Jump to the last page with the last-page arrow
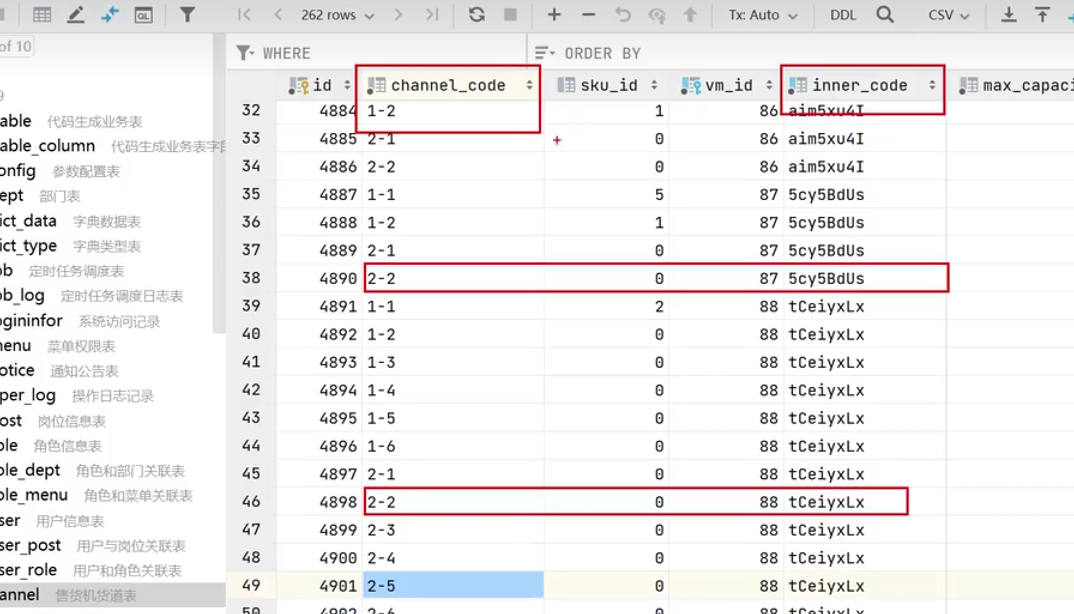 (433, 15)
